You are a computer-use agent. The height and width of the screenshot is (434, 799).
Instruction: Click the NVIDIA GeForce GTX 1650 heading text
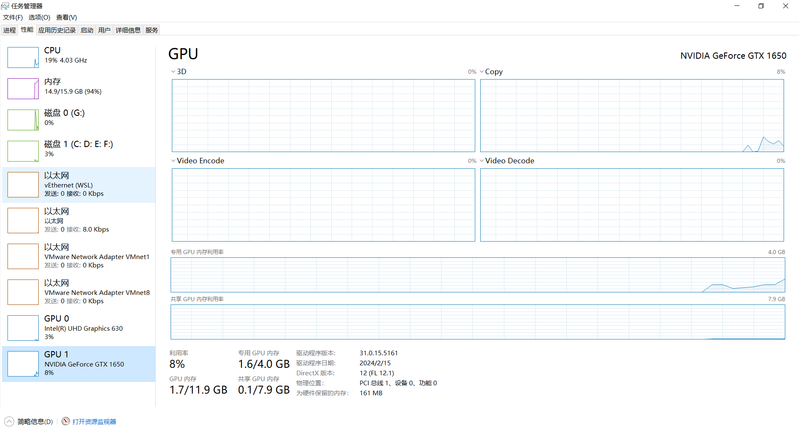coord(733,55)
